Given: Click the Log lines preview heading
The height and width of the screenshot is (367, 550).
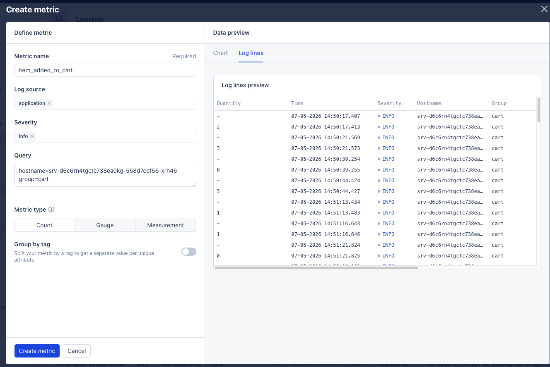Looking at the screenshot, I should pyautogui.click(x=245, y=85).
